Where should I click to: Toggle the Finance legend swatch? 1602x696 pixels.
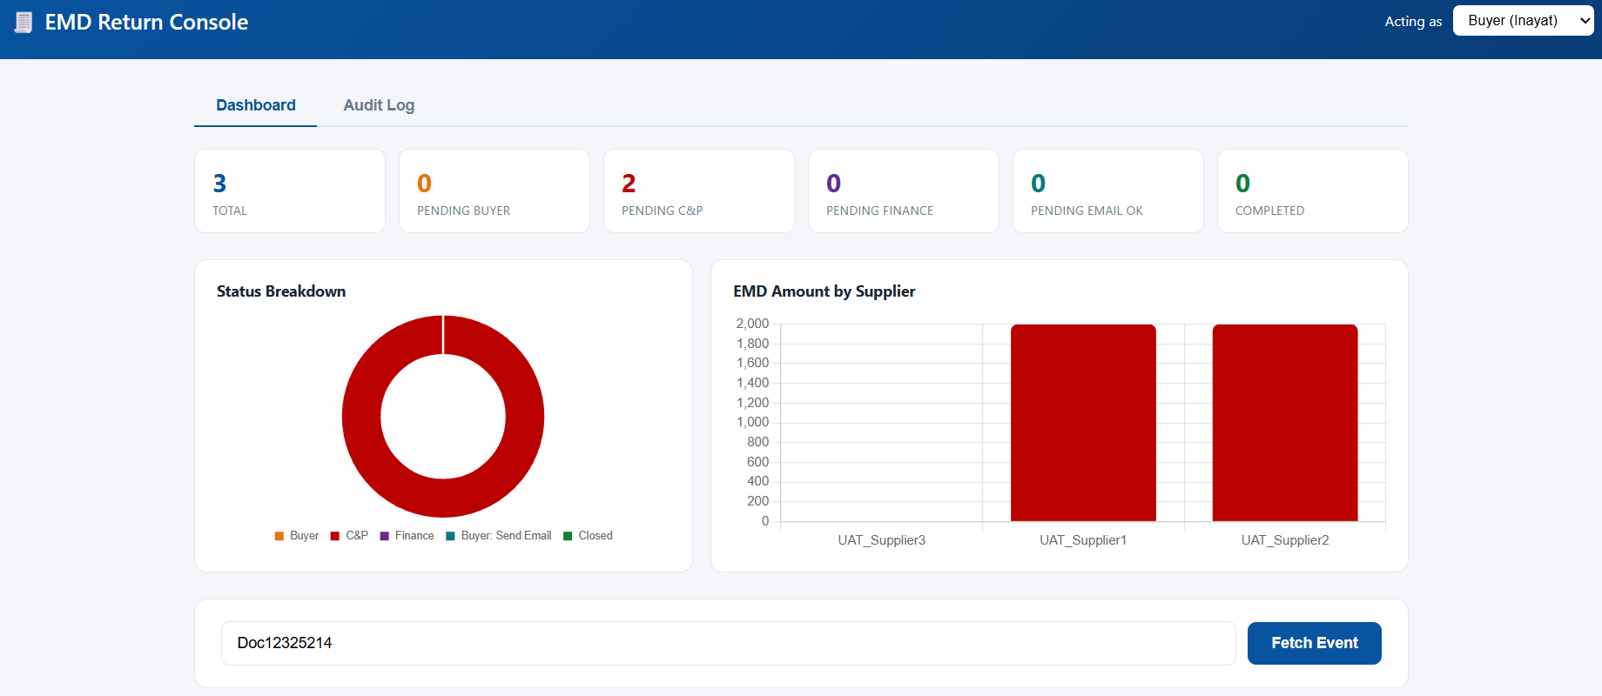click(x=385, y=536)
